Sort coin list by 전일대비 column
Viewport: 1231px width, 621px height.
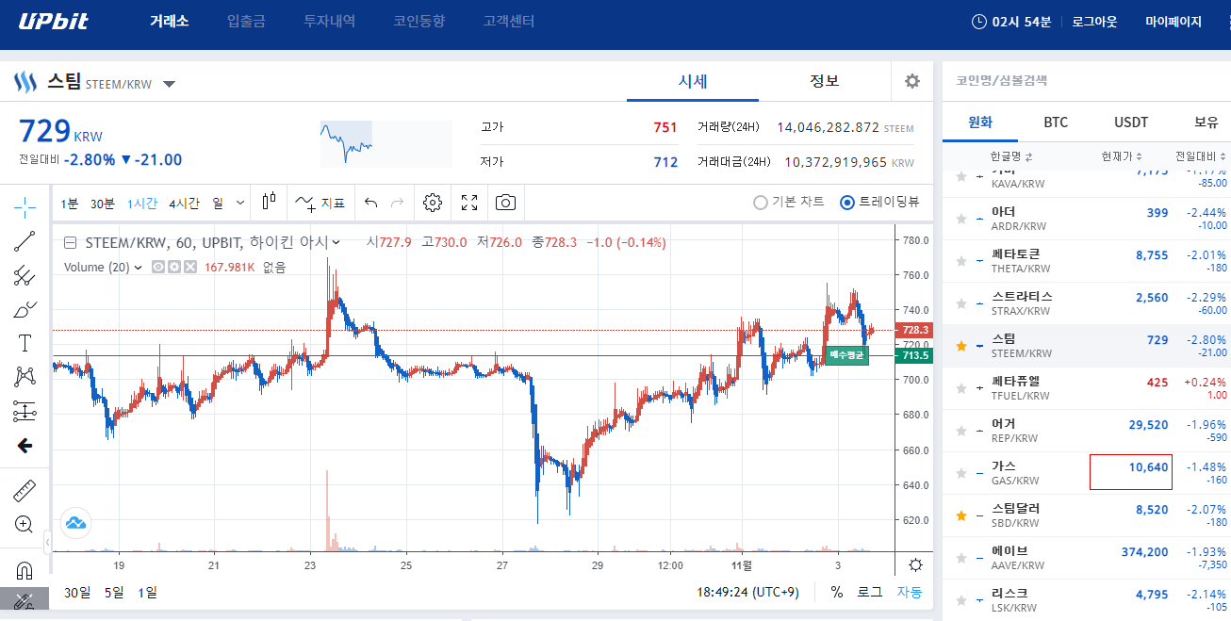[1200, 156]
